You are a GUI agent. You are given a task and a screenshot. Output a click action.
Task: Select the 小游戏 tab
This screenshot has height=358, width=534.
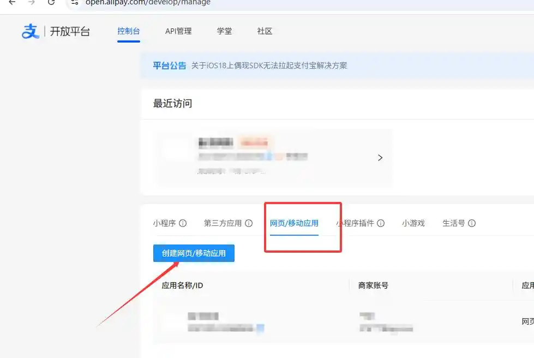point(413,223)
